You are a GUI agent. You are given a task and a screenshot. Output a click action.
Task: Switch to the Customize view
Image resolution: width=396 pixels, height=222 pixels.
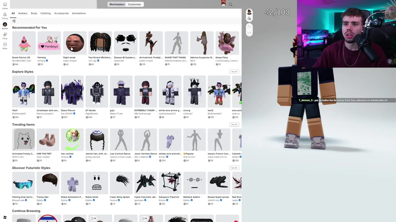click(x=134, y=4)
